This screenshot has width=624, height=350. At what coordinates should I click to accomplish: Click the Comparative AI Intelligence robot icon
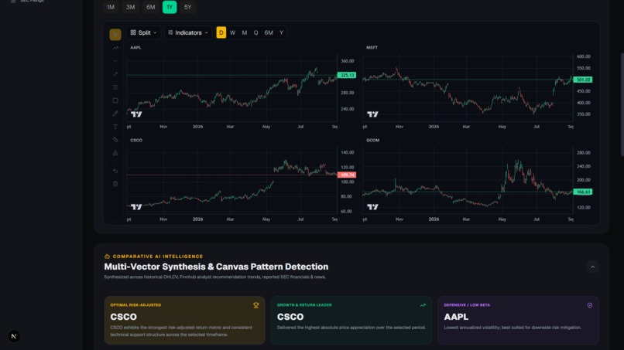(107, 257)
